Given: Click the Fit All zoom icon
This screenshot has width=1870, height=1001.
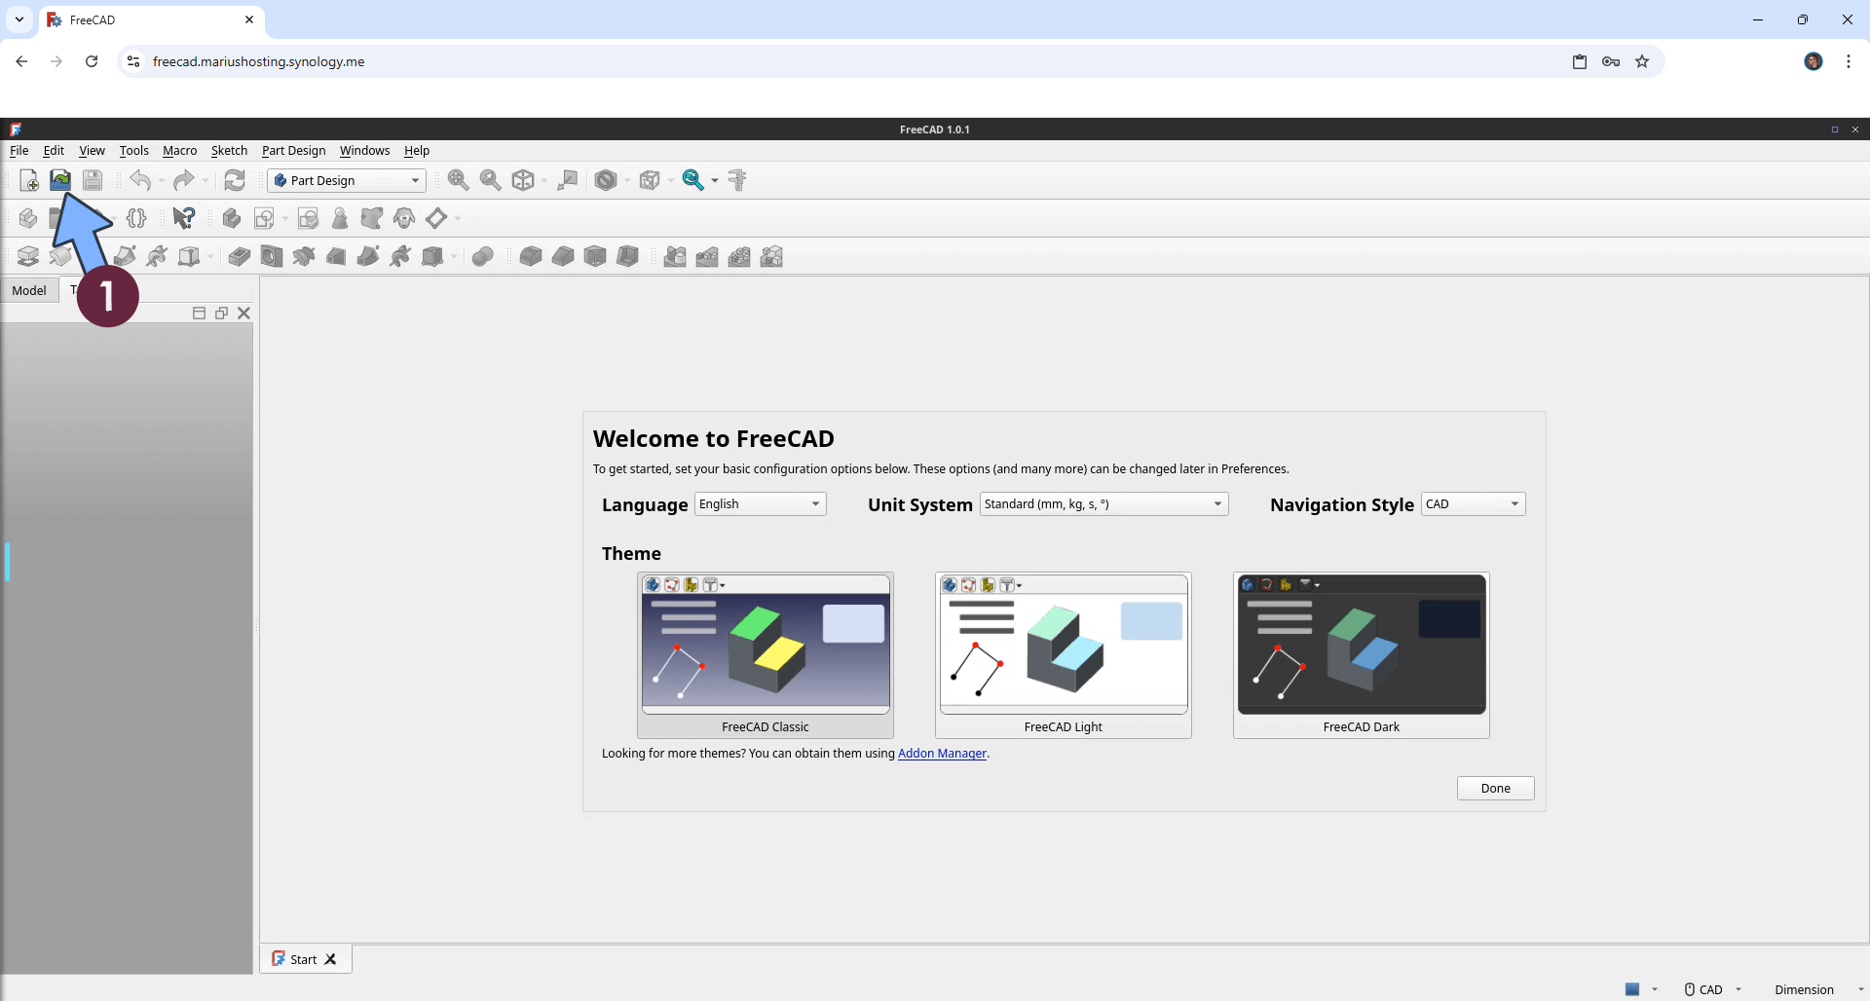Looking at the screenshot, I should coord(458,180).
